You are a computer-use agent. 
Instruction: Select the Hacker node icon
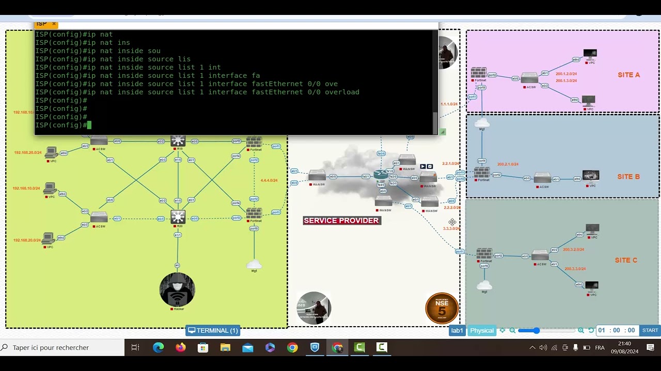pyautogui.click(x=177, y=290)
